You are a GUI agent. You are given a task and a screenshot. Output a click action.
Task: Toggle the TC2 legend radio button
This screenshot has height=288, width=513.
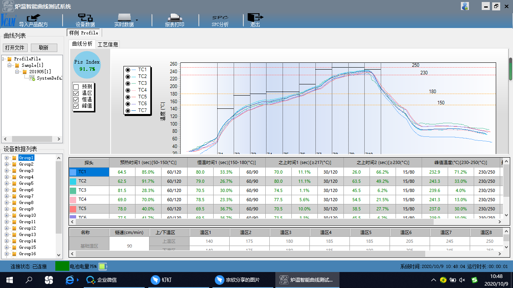128,76
